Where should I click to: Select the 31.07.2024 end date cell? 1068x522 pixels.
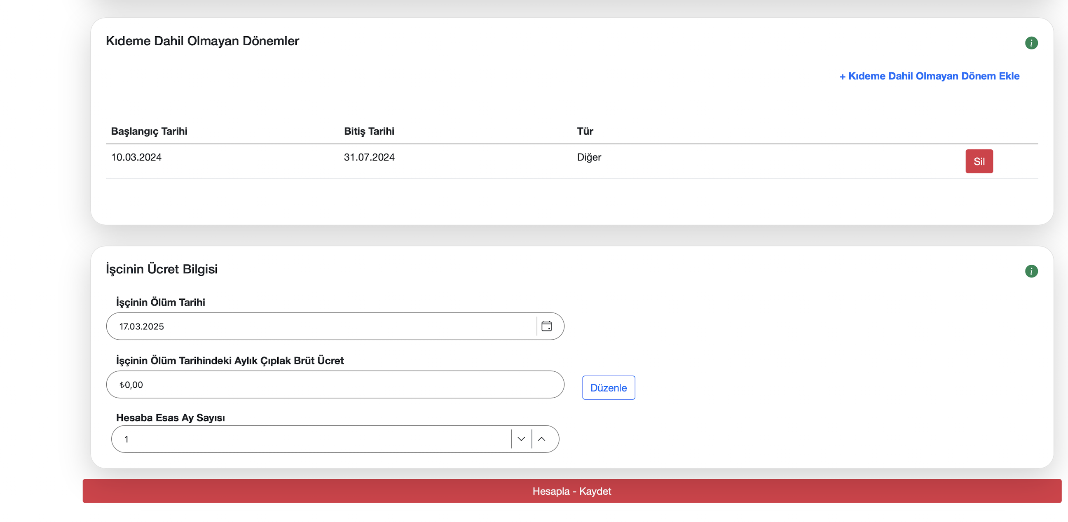point(369,157)
